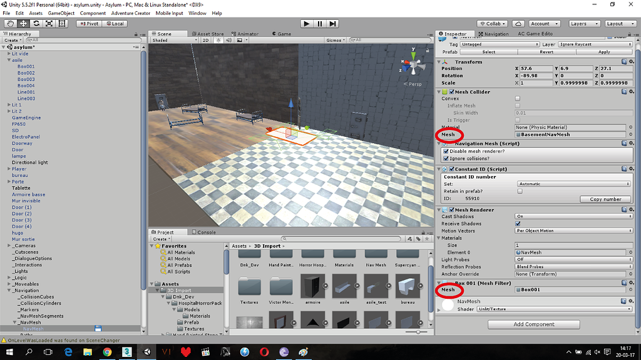Open the Mesh Collider settings gear icon
Screen dimensions: 641x360
pyautogui.click(x=632, y=91)
